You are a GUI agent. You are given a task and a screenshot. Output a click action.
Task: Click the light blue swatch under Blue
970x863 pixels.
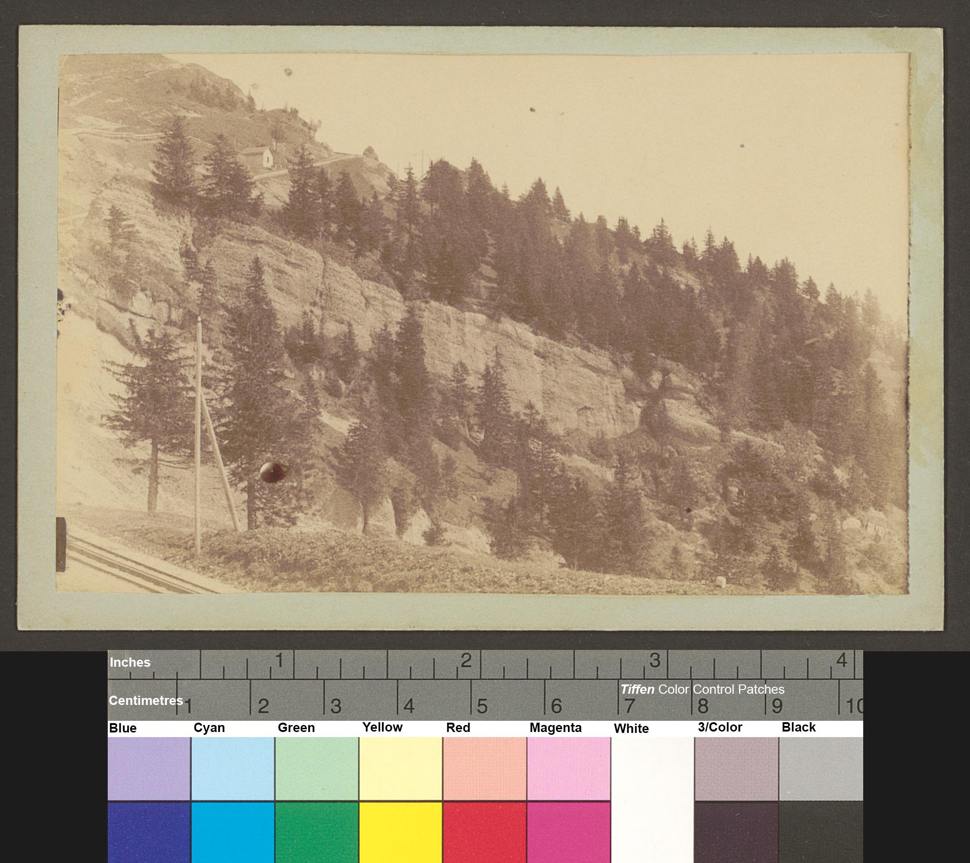point(149,768)
